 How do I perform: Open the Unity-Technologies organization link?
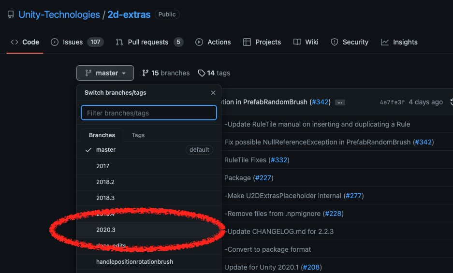point(59,15)
